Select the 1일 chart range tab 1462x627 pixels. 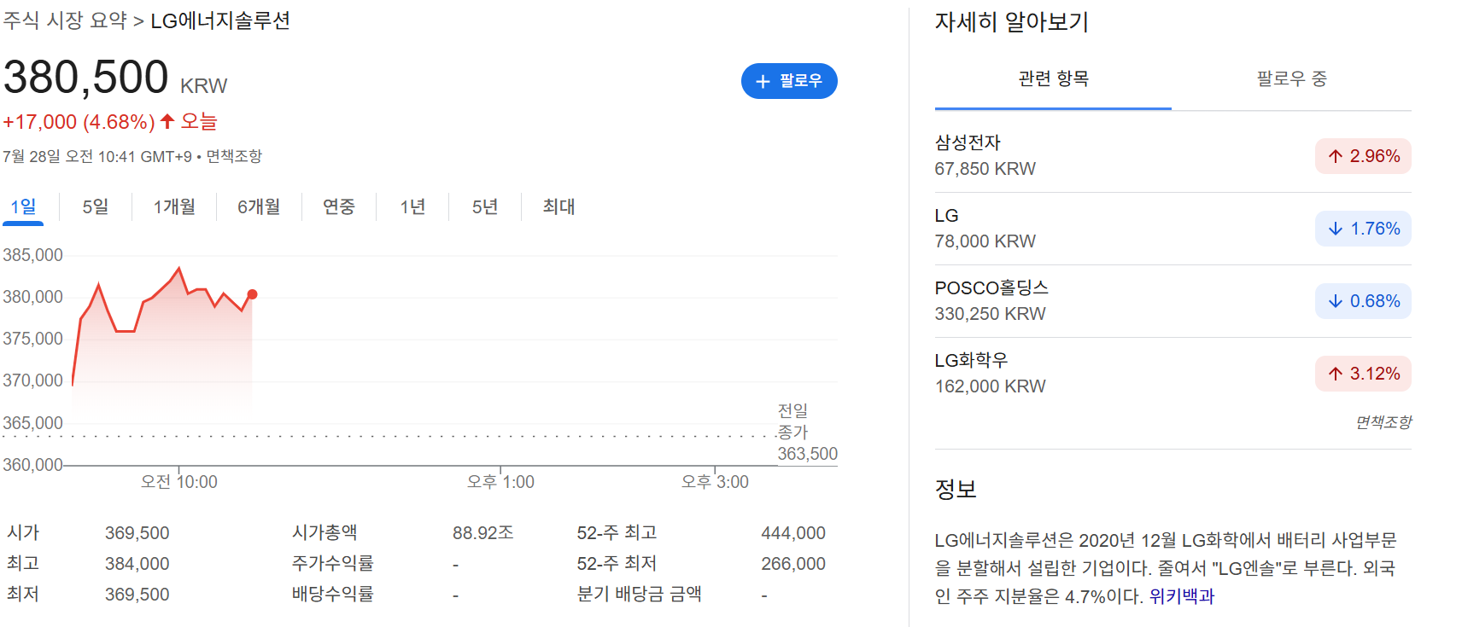(23, 206)
